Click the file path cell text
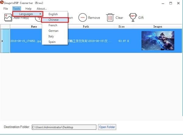The width and height of the screenshot is (183, 135). [x=89, y=41]
